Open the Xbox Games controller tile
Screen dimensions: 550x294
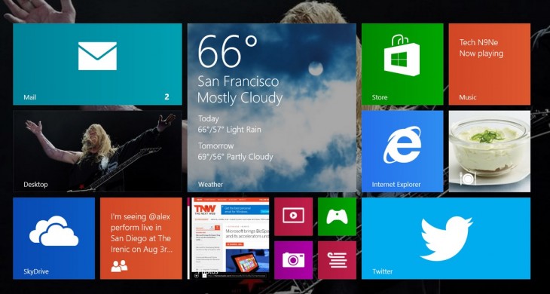coord(337,216)
